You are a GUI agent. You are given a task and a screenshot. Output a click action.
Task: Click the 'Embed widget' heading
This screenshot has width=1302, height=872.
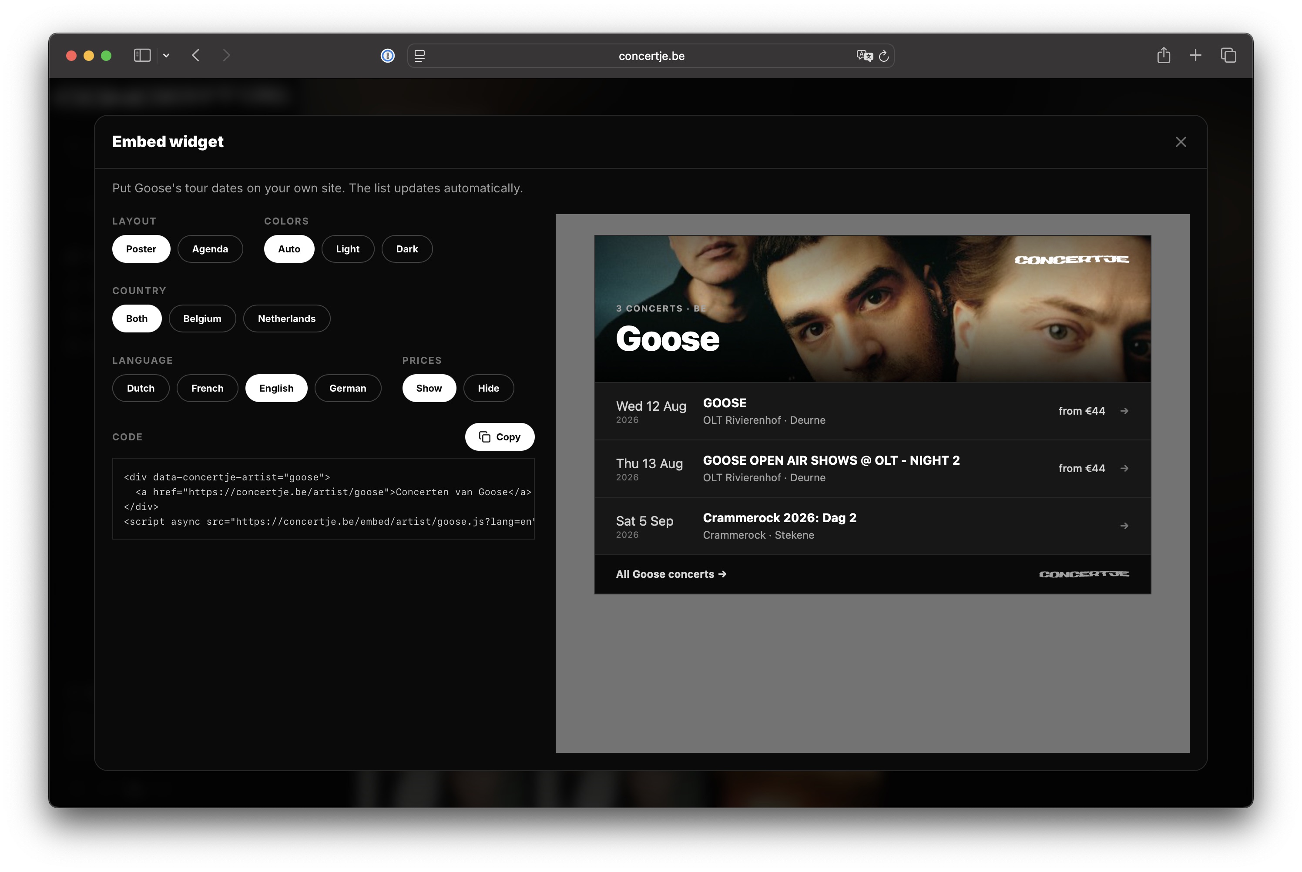[168, 142]
